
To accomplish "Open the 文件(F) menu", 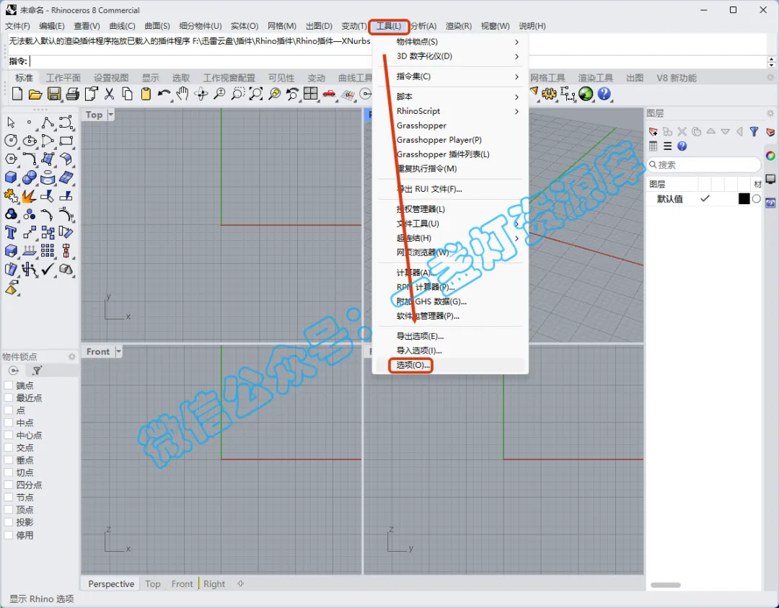I will tap(17, 26).
